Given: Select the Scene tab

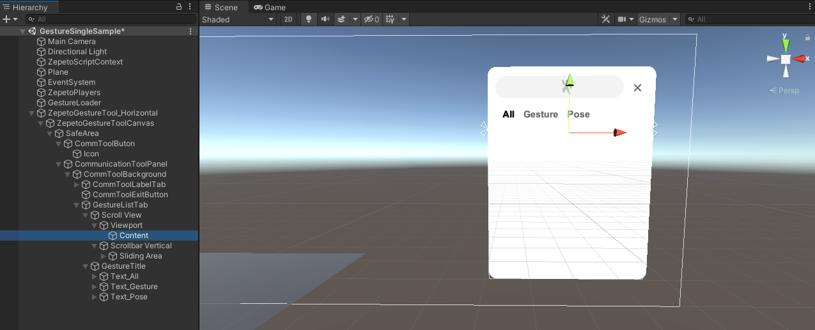Looking at the screenshot, I should [221, 7].
